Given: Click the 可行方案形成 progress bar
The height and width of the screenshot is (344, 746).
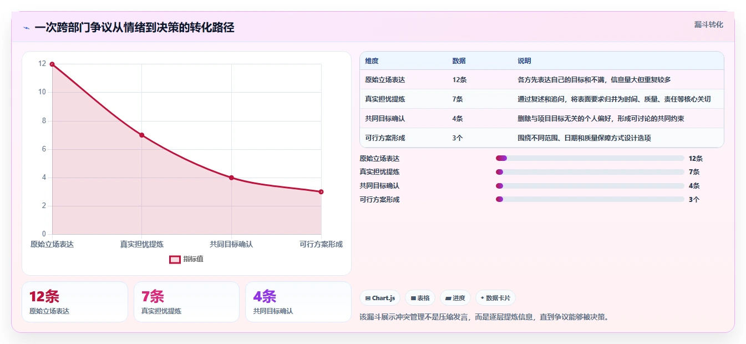Looking at the screenshot, I should (x=590, y=199).
